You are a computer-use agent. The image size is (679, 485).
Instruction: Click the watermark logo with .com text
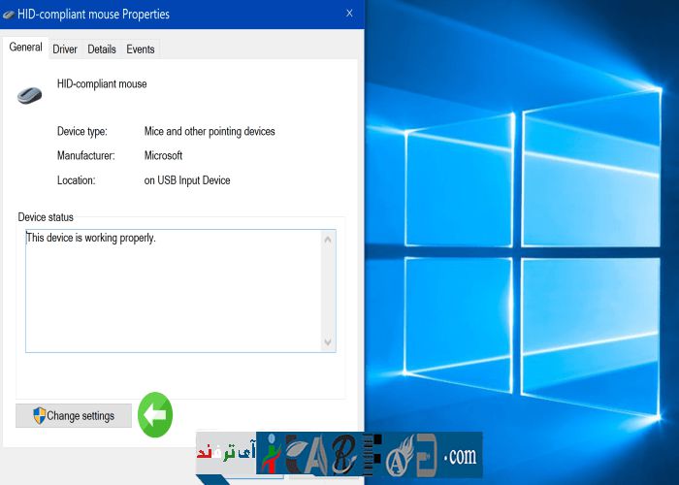[x=369, y=454]
